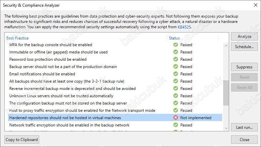Select Hardened repositories should not be hosted row
Image resolution: width=261 pixels, height=147 pixels.
(x=115, y=117)
